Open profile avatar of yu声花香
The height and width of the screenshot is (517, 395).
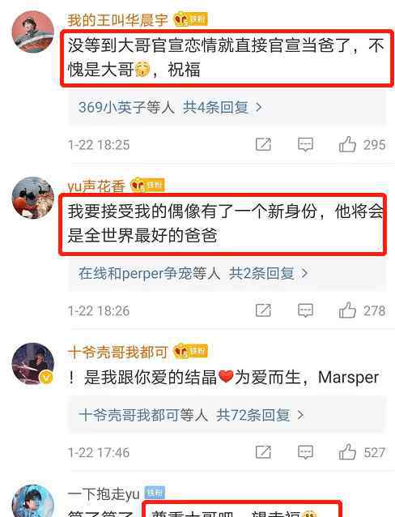[32, 198]
